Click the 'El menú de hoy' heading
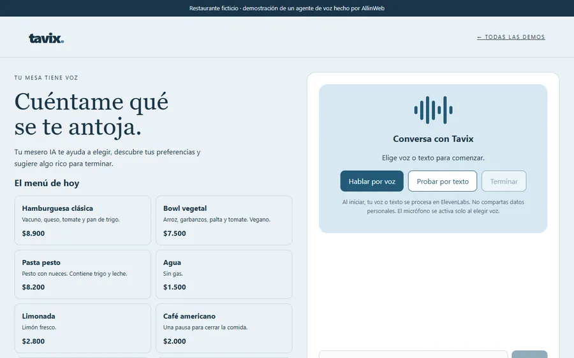 coord(47,183)
